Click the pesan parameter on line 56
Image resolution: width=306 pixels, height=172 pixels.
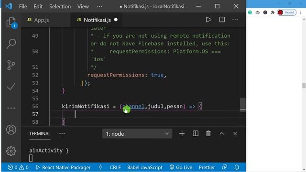(175, 106)
